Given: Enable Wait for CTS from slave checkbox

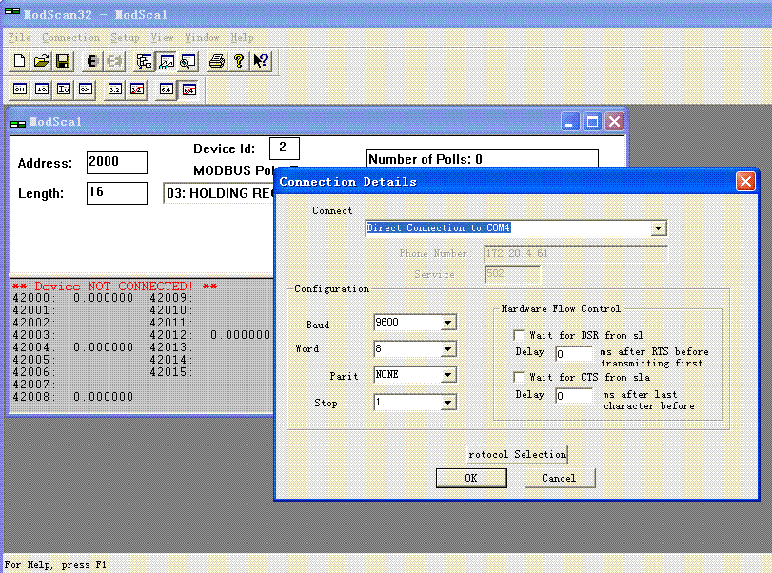Looking at the screenshot, I should pos(519,378).
